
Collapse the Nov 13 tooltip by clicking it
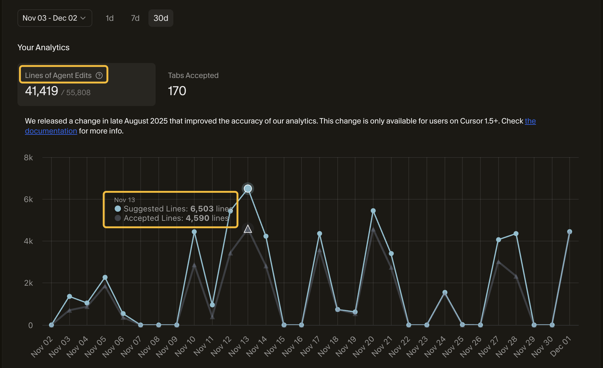[x=171, y=209]
